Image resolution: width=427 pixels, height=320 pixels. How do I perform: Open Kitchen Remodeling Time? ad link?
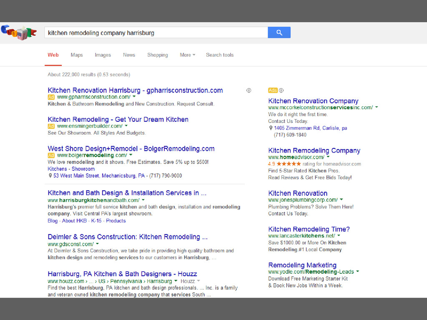click(309, 229)
